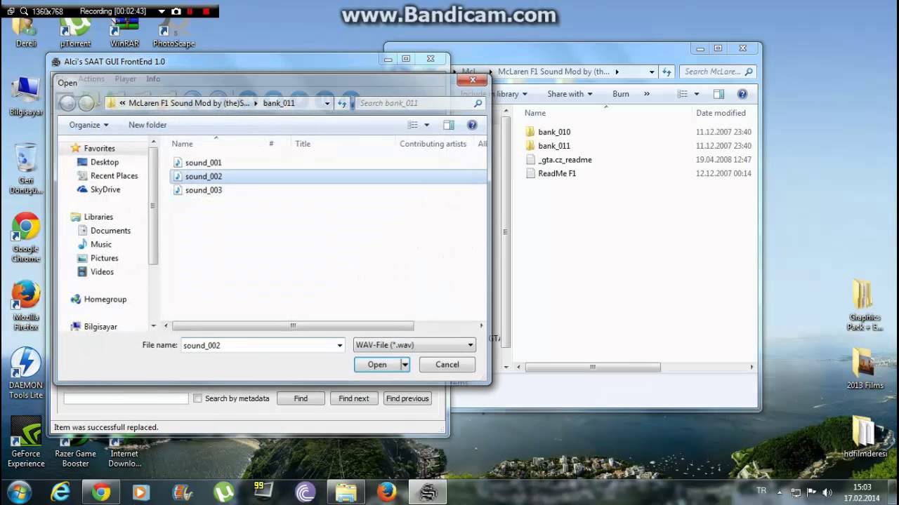The width and height of the screenshot is (899, 505).
Task: Click the search magnifier in Search bank_011
Action: pos(478,103)
